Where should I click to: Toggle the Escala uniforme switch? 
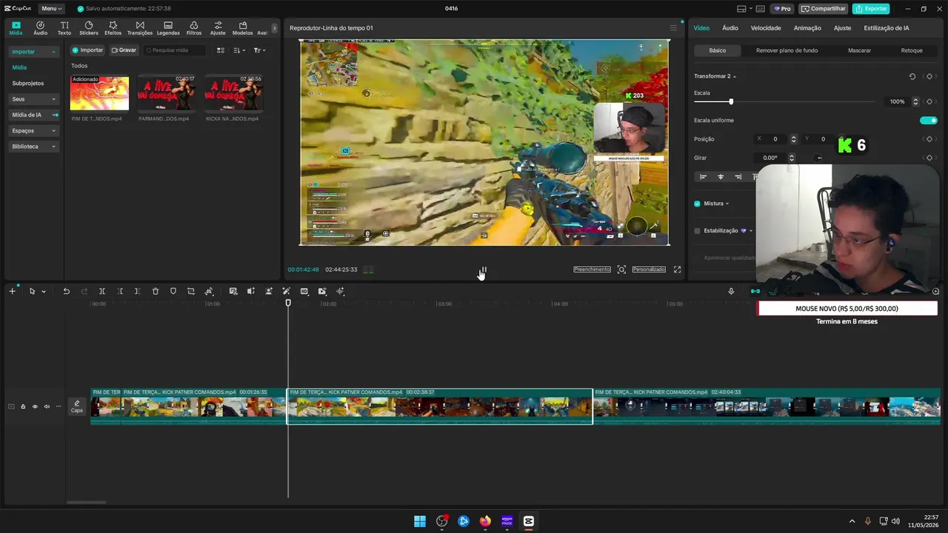(928, 120)
